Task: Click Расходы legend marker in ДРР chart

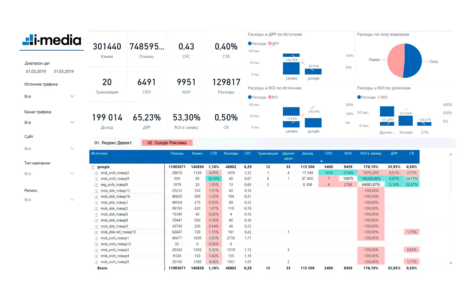Action: [250, 43]
